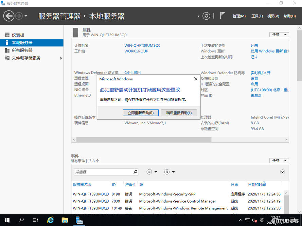
Task: Click the Windows Start button
Action: 7,220
